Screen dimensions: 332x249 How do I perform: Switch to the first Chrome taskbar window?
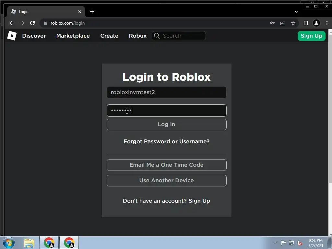[x=49, y=243]
